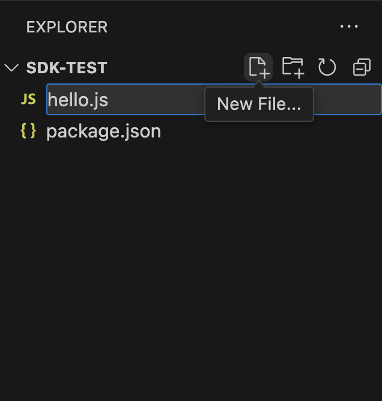The image size is (382, 401).
Task: Select the package.json file name
Action: 103,131
